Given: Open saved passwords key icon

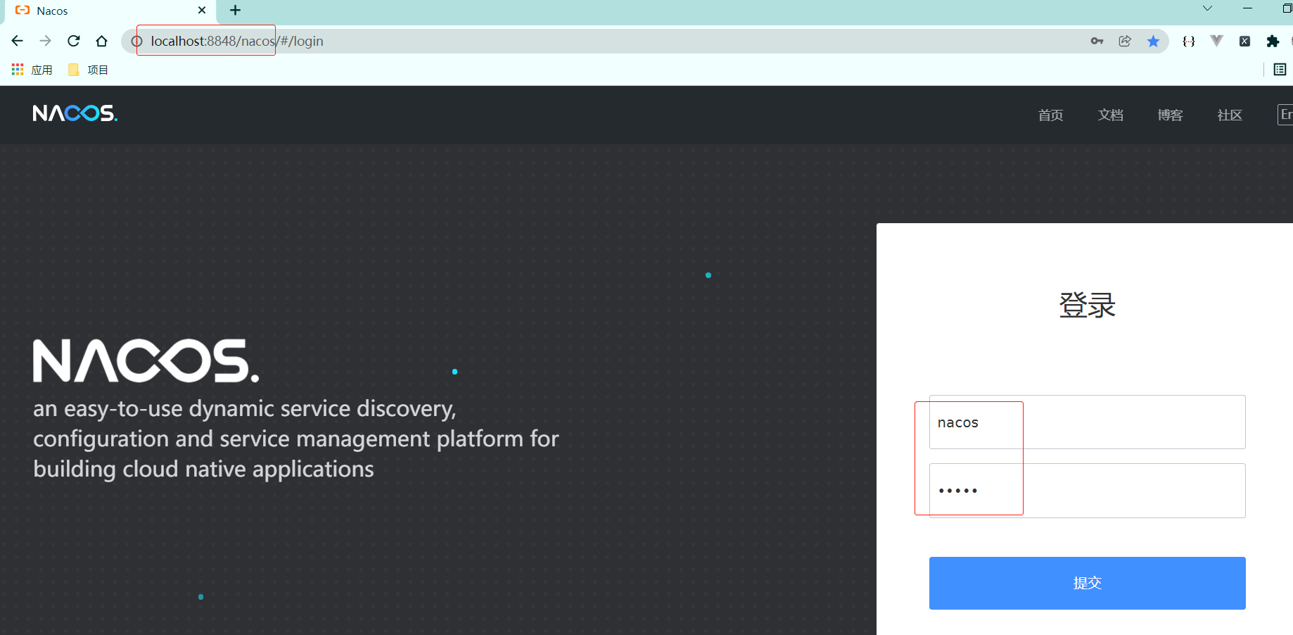Looking at the screenshot, I should pyautogui.click(x=1097, y=41).
